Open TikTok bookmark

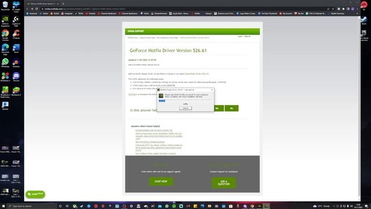pos(79,13)
